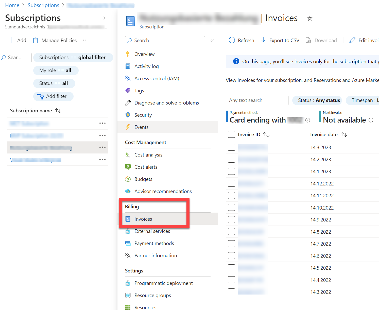Click the Manage Policies clipboard icon

coord(36,40)
